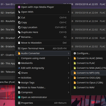The height and width of the screenshot is (106, 106).
Task: Click the Audio Converter orange icon
Action: [x=19, y=53]
